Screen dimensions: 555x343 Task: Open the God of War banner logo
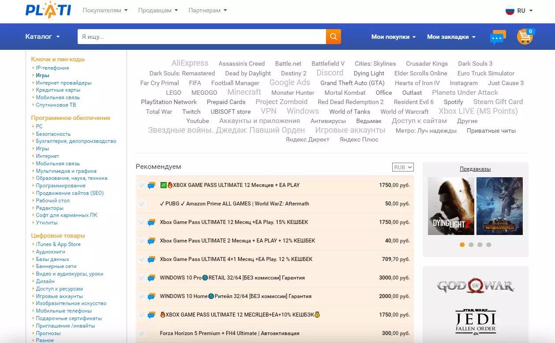476,285
